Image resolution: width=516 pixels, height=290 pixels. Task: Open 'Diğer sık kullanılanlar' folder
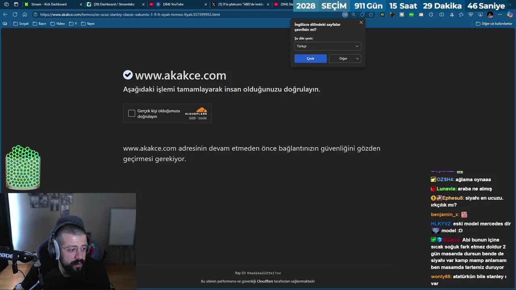point(494,24)
